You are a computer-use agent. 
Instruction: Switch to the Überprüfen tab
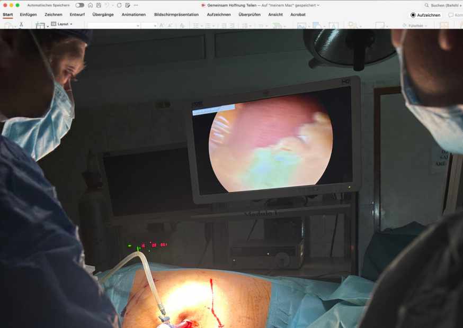click(x=250, y=14)
